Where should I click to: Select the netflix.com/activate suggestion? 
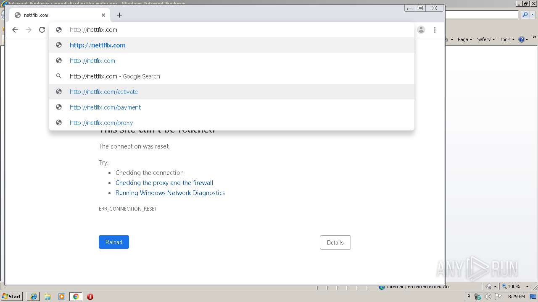[x=232, y=92]
